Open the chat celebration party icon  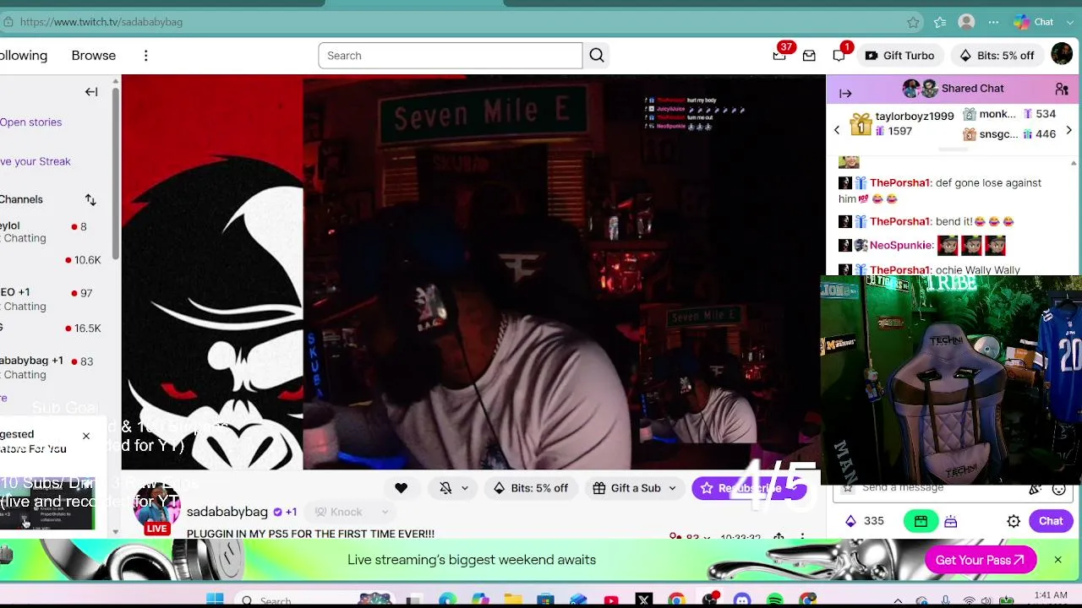coord(1035,488)
